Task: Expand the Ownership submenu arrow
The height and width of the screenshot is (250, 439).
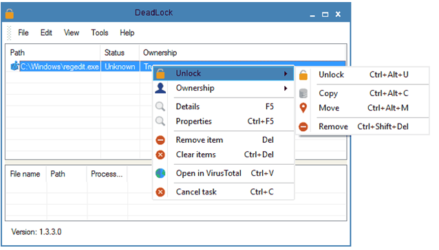Action: pyautogui.click(x=286, y=89)
